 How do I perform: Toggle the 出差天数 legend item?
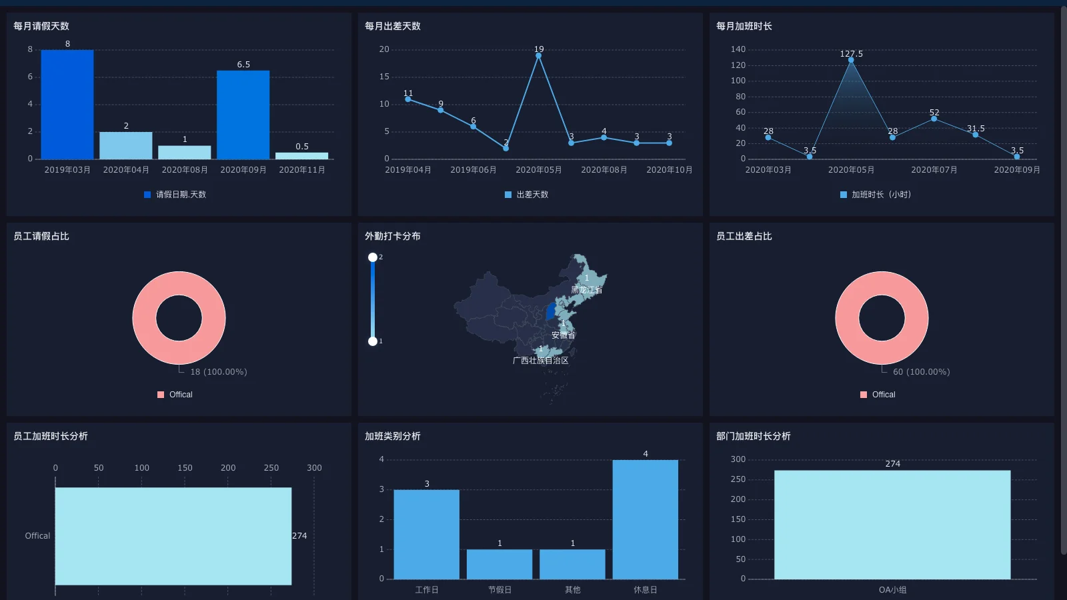527,195
